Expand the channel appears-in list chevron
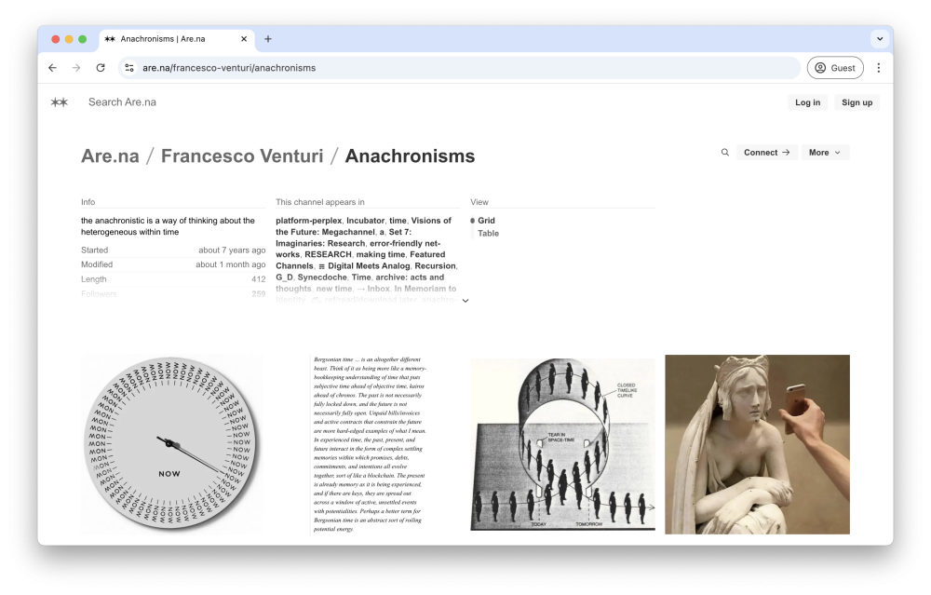The image size is (931, 595). (x=465, y=301)
